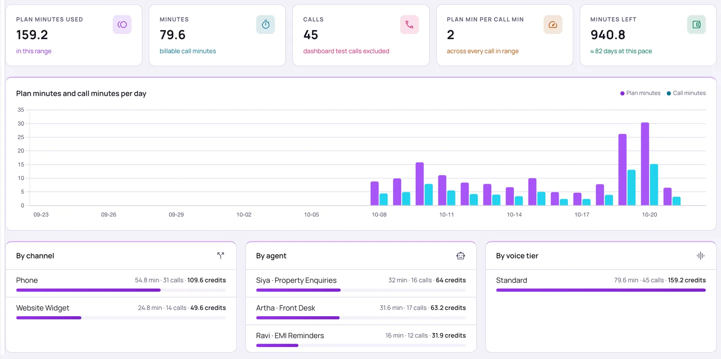Click the gauge icon on Plan Min Per Call card
This screenshot has width=721, height=359.
(x=553, y=25)
